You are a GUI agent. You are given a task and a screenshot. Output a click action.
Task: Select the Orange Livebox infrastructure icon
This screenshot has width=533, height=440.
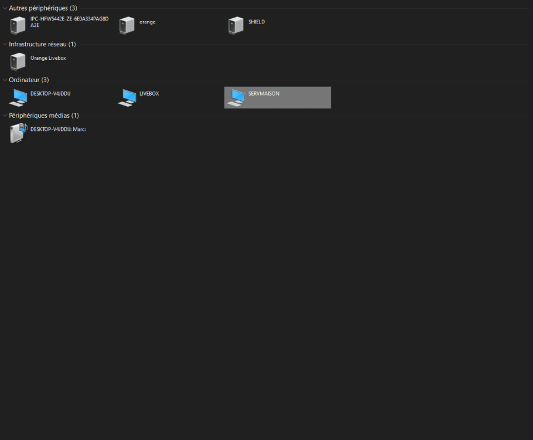click(18, 61)
